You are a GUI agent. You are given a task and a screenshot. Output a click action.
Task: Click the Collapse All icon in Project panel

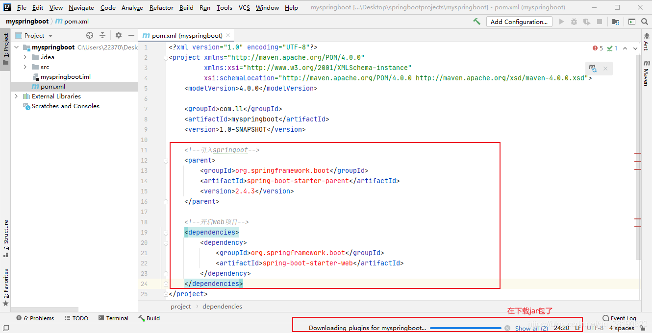point(102,35)
